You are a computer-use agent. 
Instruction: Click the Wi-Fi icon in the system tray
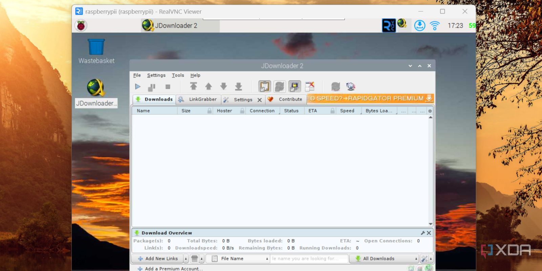click(435, 25)
